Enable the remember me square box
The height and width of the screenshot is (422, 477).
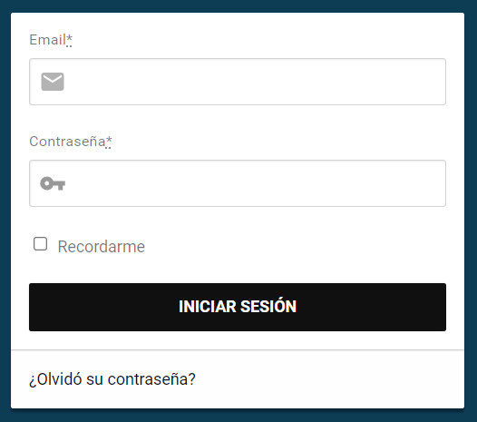tap(40, 244)
